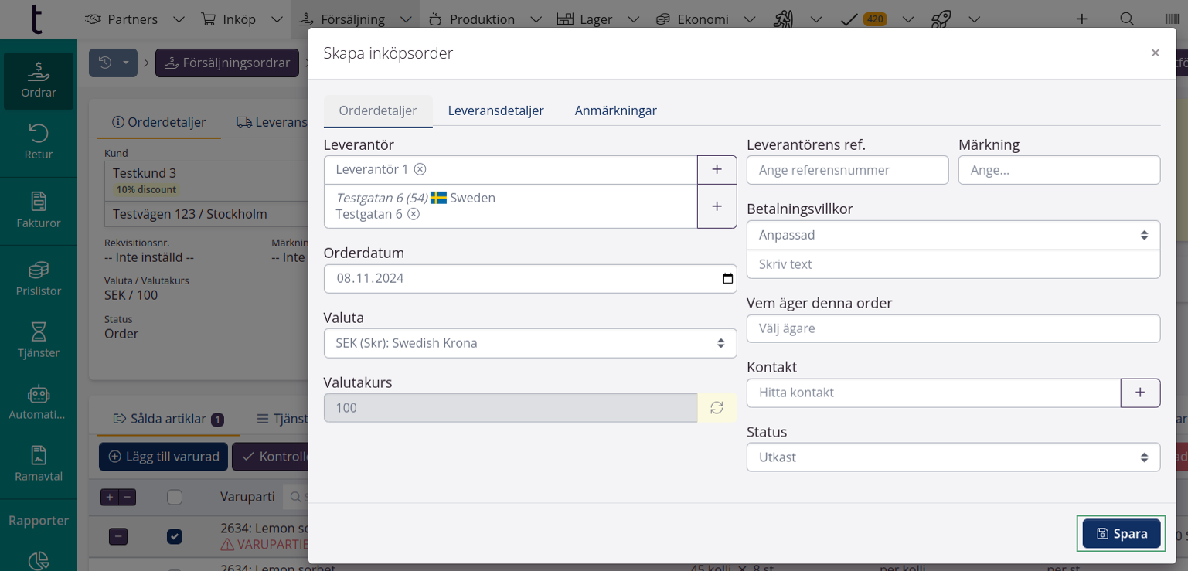Open the Status dropdown showing Utkast
The width and height of the screenshot is (1188, 571).
pyautogui.click(x=953, y=457)
